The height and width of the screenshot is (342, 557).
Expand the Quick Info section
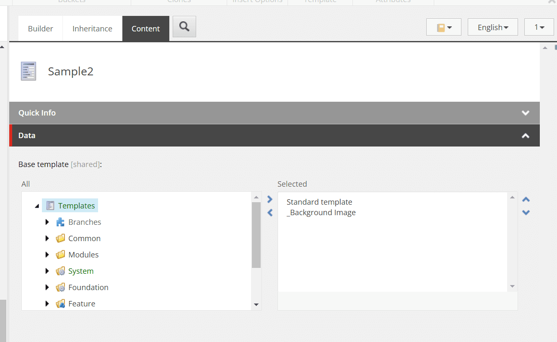click(525, 113)
